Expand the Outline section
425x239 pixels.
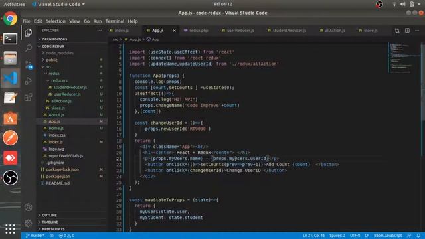click(x=49, y=215)
